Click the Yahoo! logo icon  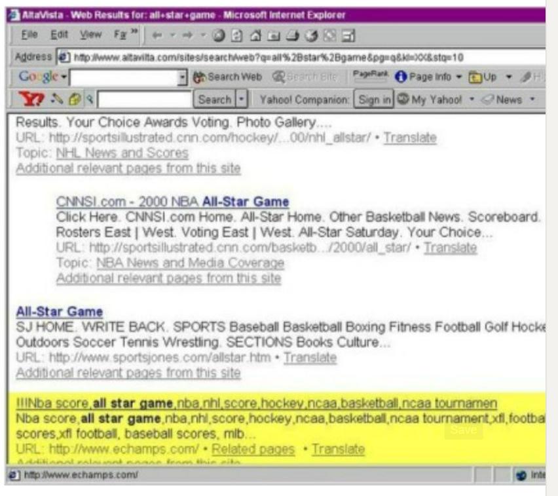[x=32, y=99]
